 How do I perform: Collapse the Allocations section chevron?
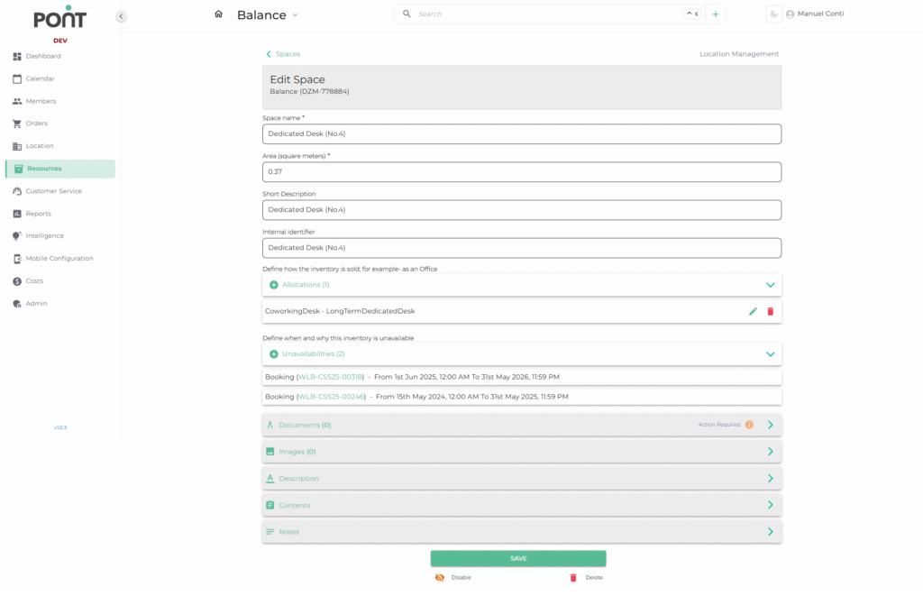[x=770, y=285]
